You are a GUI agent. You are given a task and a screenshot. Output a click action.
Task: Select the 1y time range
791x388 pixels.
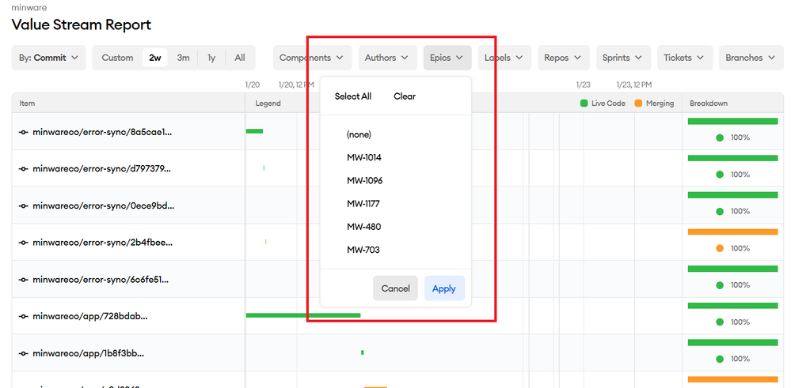click(211, 58)
